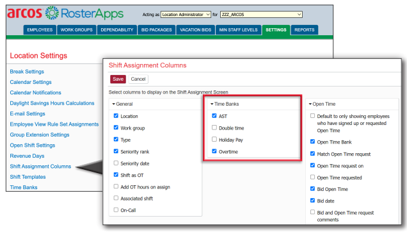Open Break Settings link

coord(27,72)
